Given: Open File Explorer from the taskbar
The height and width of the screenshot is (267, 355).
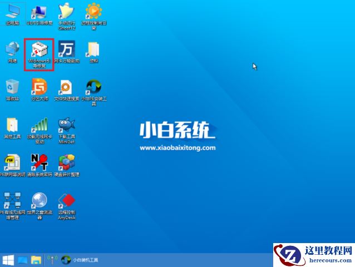Looking at the screenshot, I should point(36,260).
